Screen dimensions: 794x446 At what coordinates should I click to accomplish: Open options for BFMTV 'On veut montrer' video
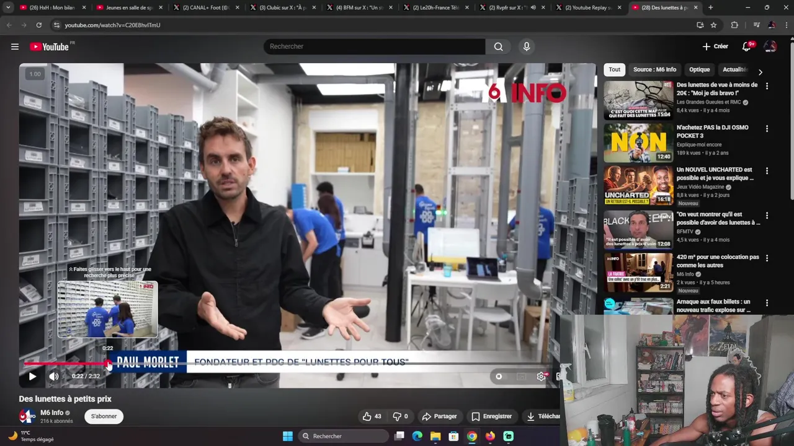click(x=767, y=216)
